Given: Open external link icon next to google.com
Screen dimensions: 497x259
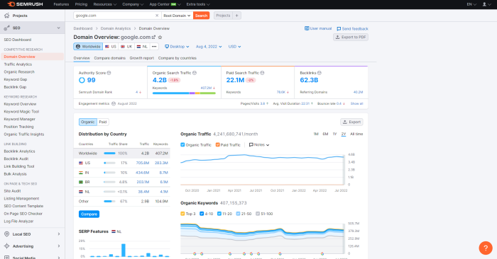Looking at the screenshot, I should (154, 38).
